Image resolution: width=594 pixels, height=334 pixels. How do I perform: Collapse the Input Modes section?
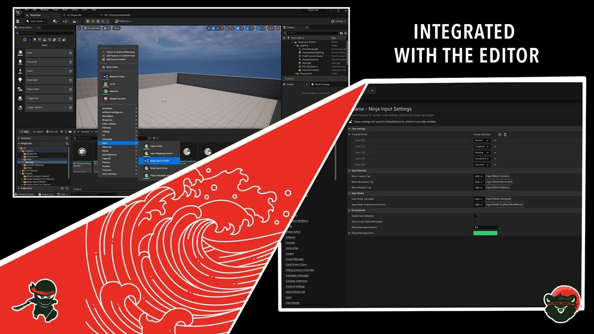click(x=349, y=193)
